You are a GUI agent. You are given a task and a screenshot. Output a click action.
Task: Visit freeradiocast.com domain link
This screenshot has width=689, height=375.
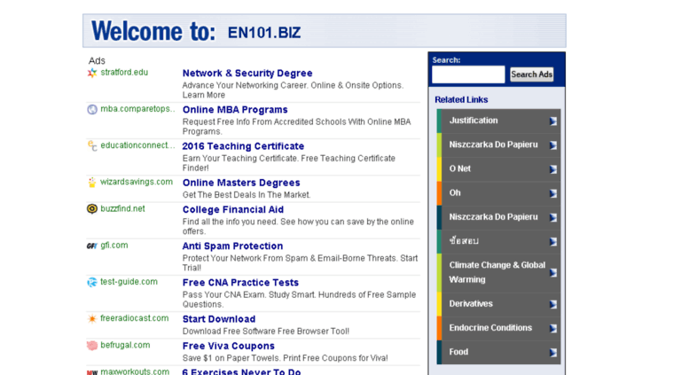click(x=135, y=318)
